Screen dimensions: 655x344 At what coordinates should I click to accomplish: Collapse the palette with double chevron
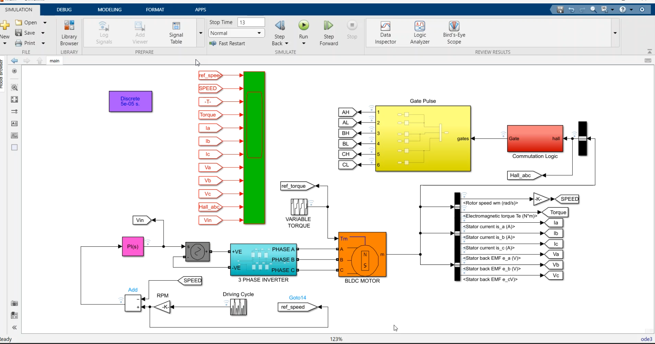pyautogui.click(x=14, y=327)
